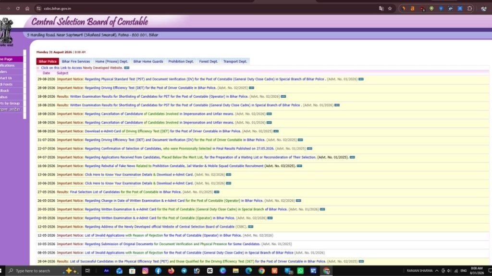Open the Windows notification center
The image size is (492, 276).
click(490, 271)
